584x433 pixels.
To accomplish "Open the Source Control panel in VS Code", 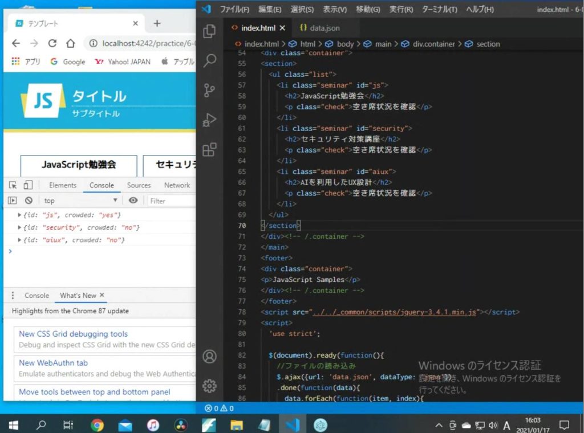I will point(209,90).
